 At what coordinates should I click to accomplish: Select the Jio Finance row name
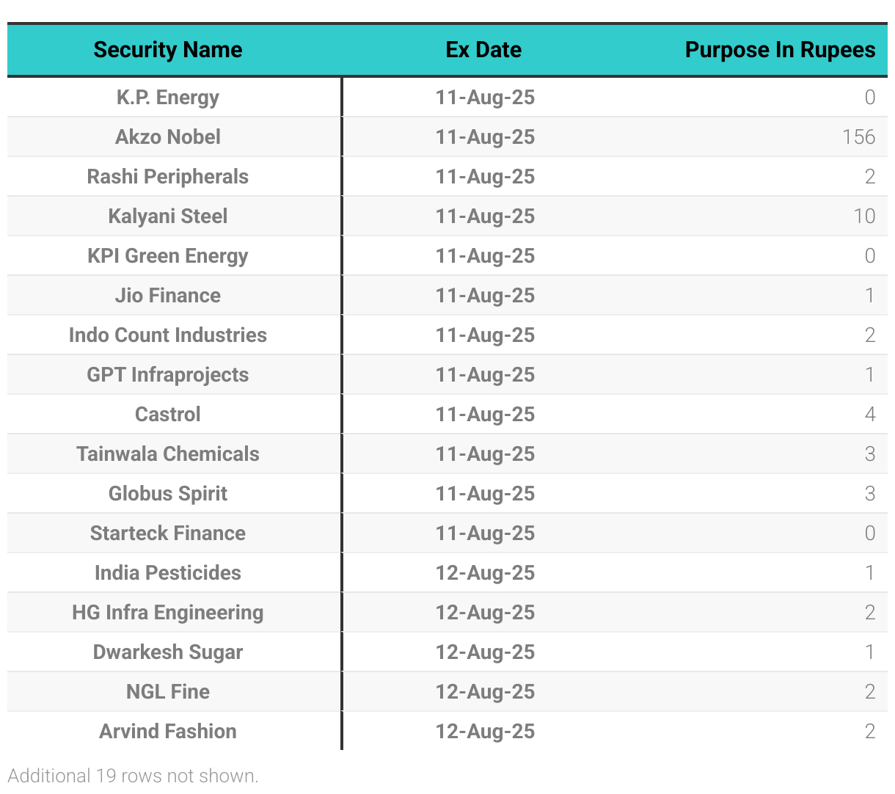pyautogui.click(x=167, y=296)
